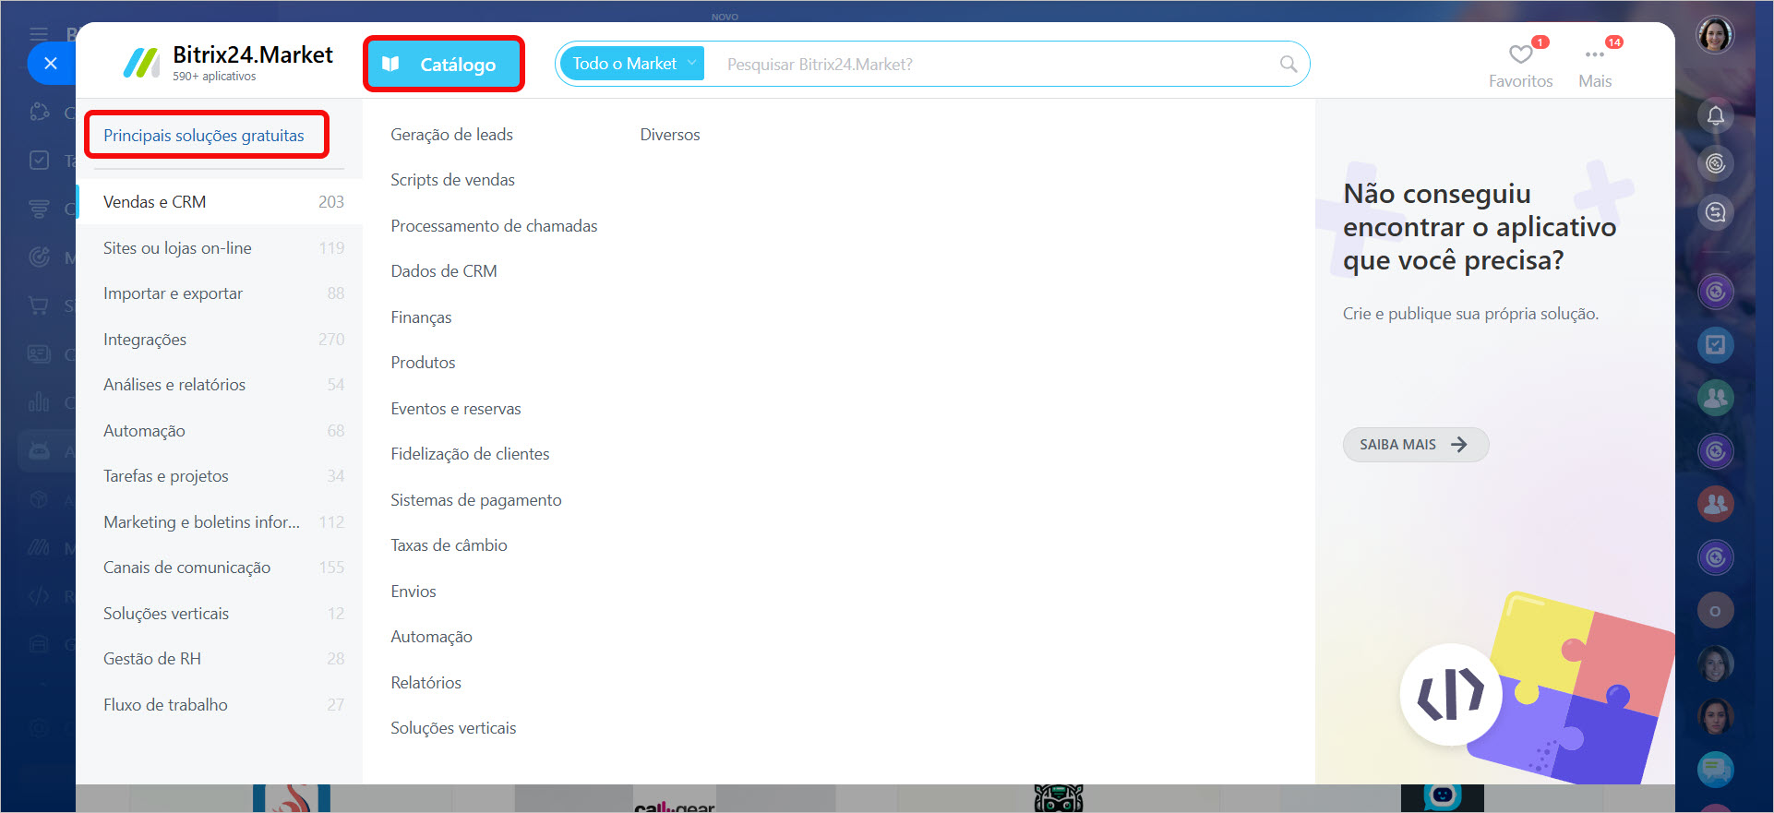The width and height of the screenshot is (1774, 813).
Task: Open the Todo o Market dropdown
Action: [x=632, y=64]
